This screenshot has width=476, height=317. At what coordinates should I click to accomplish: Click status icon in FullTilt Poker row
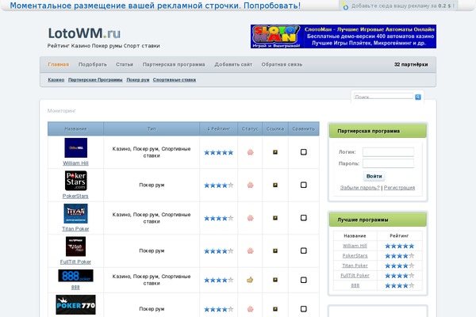click(250, 251)
